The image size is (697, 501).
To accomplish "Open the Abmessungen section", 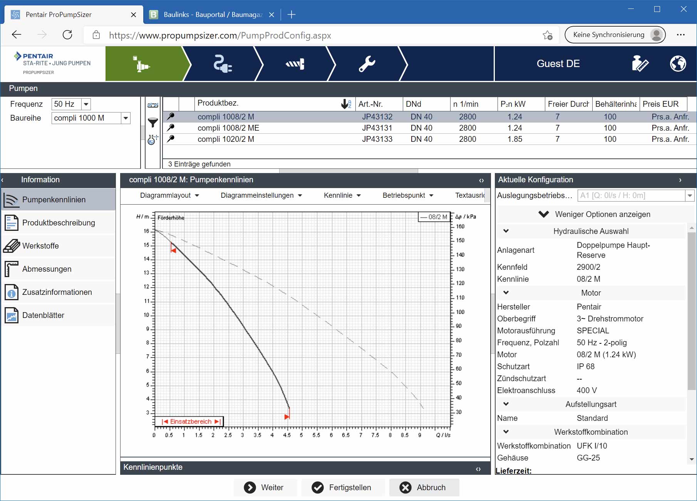I will 59,269.
